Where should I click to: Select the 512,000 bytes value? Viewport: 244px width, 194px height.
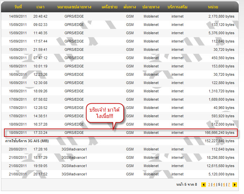click(x=223, y=124)
